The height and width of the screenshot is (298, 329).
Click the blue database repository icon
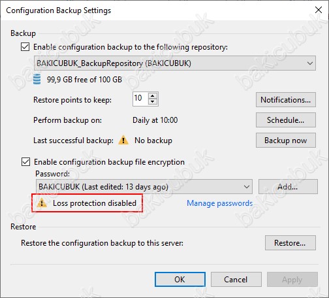coord(37,79)
